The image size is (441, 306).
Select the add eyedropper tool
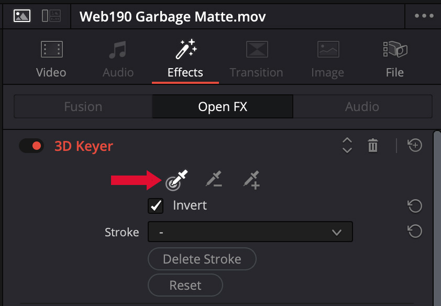[252, 180]
